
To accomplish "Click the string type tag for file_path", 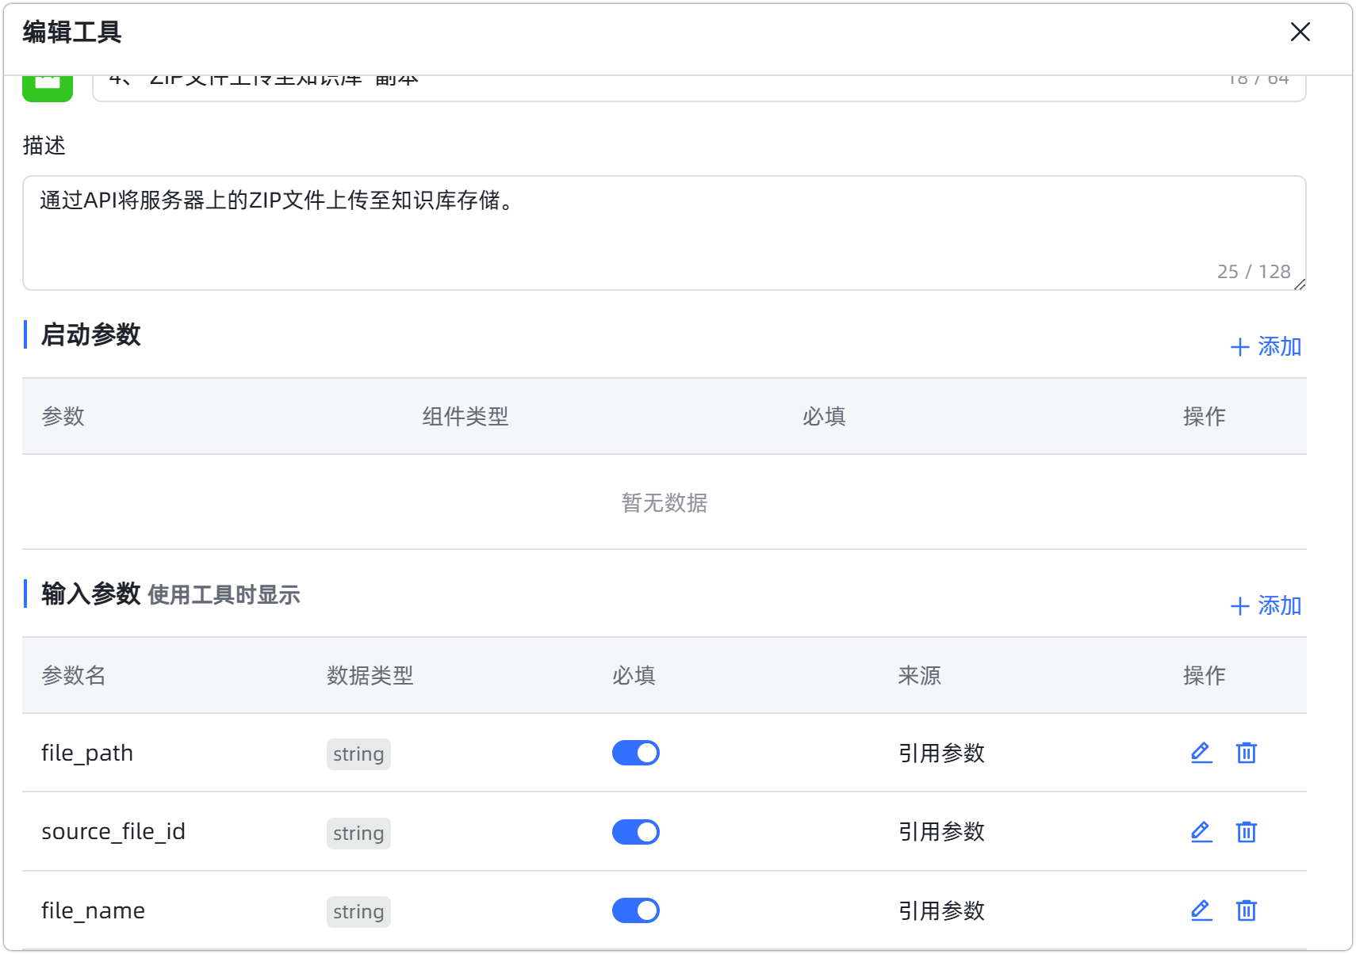I will (x=358, y=754).
